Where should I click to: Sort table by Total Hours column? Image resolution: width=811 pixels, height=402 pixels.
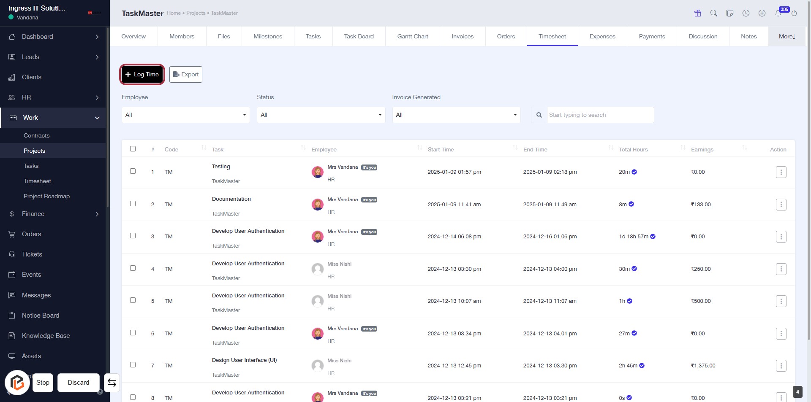click(633, 150)
